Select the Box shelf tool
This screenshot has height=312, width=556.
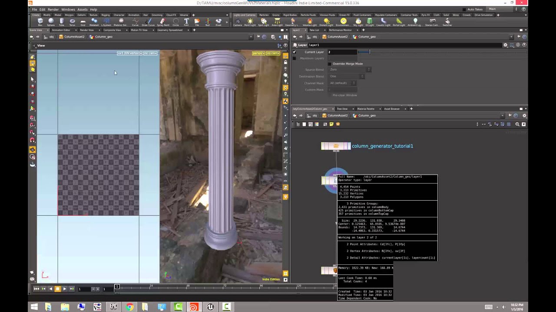pyautogui.click(x=40, y=22)
